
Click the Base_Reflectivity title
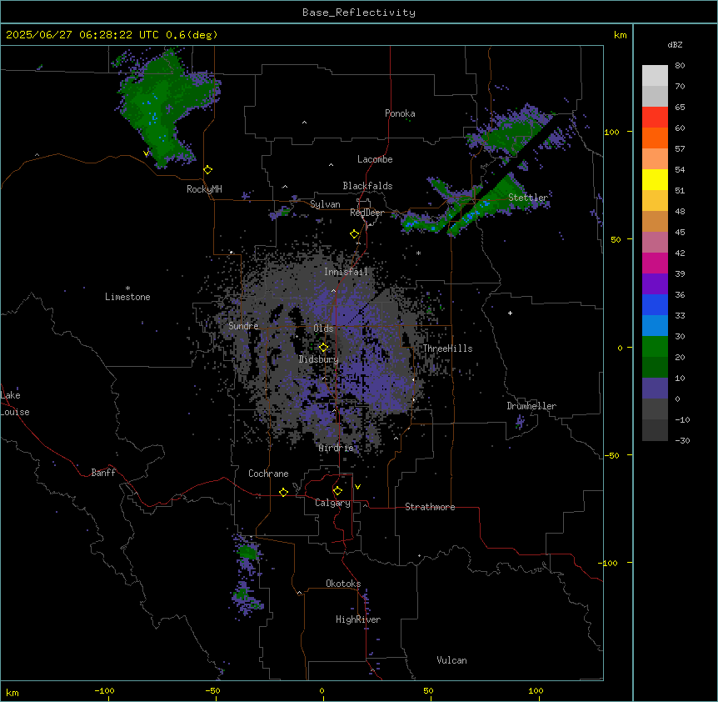359,13
